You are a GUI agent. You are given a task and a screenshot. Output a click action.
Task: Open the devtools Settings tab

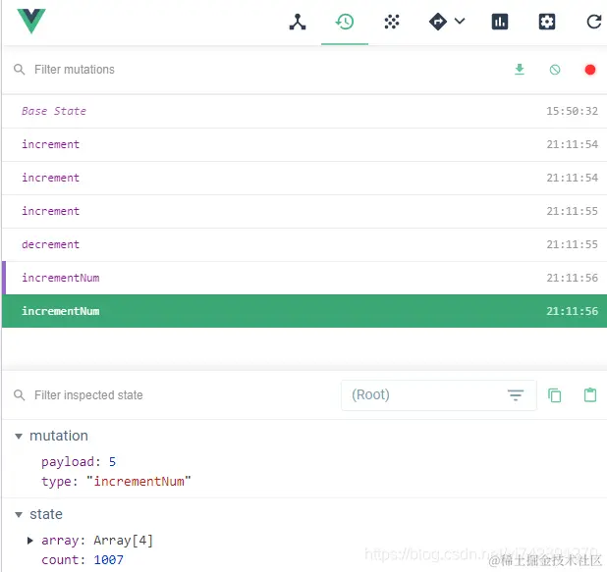click(x=547, y=22)
